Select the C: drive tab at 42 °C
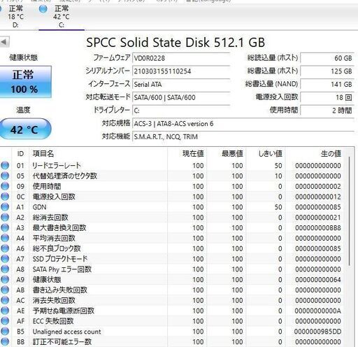The height and width of the screenshot is (347, 358). point(62,17)
